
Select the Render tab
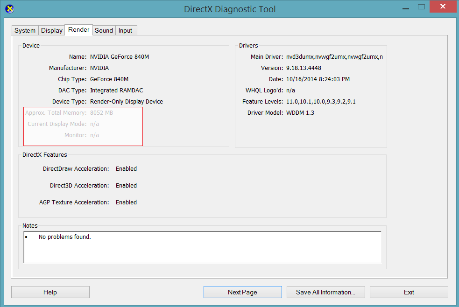pyautogui.click(x=79, y=29)
